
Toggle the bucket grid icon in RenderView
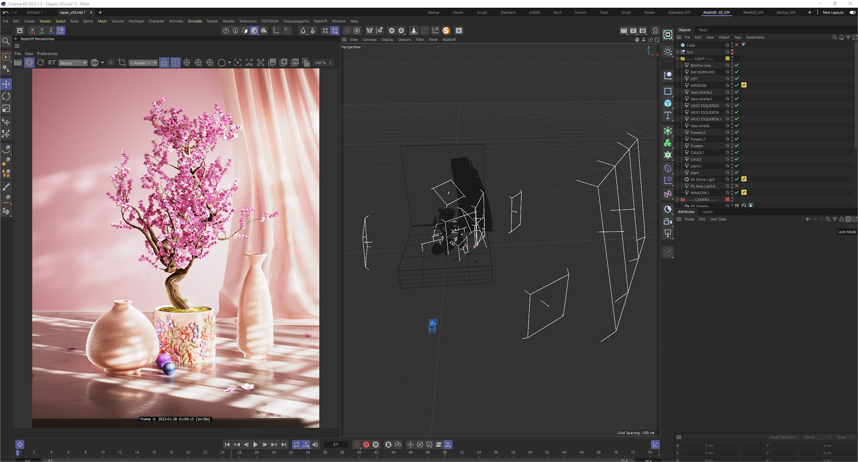pyautogui.click(x=176, y=63)
